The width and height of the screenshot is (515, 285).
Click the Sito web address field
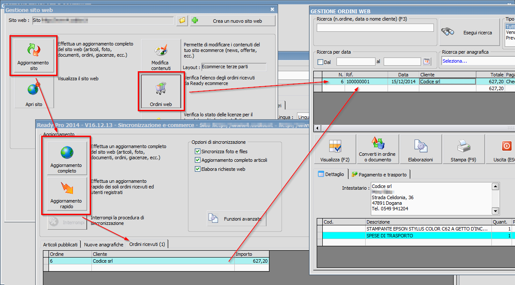103,20
